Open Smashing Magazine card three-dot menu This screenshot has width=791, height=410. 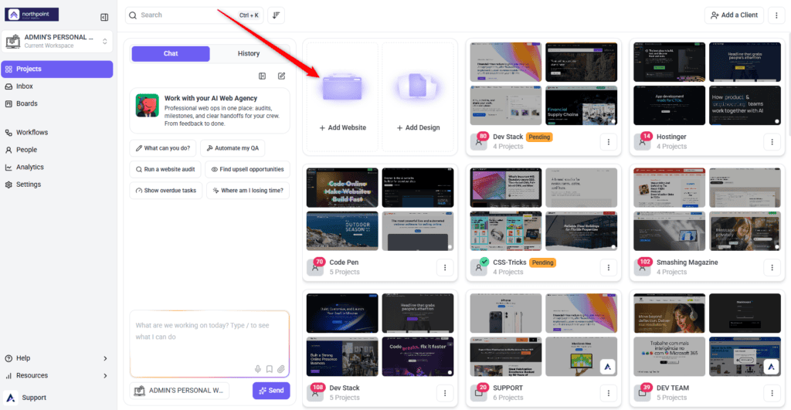pos(772,267)
